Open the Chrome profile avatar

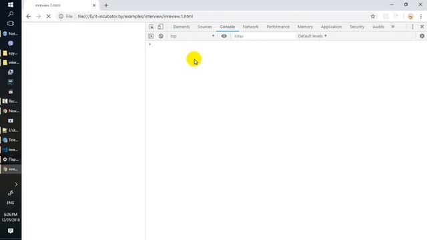411,17
